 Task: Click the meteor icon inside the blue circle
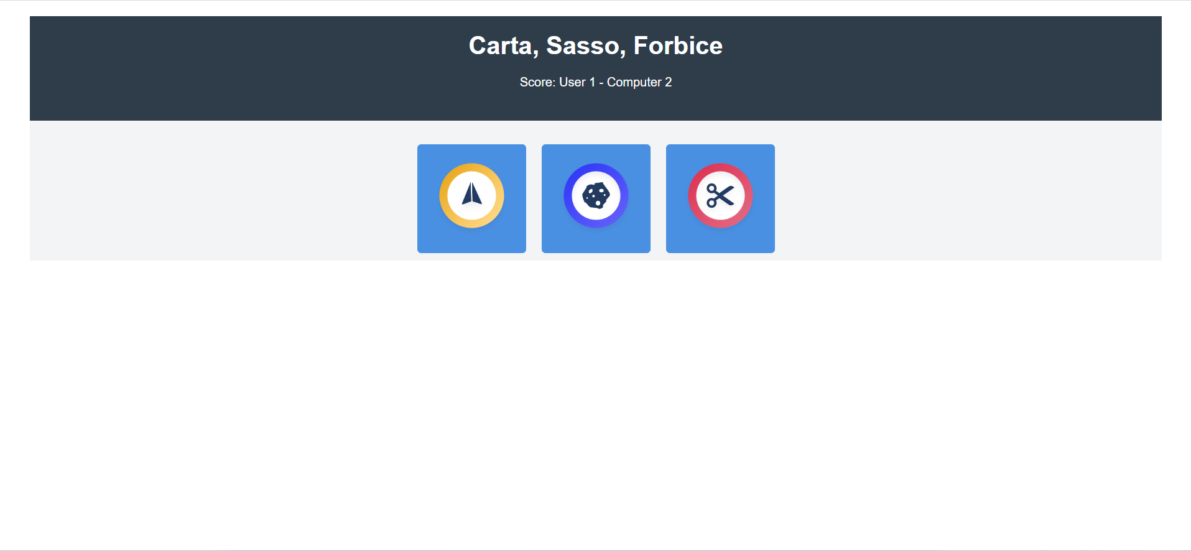pyautogui.click(x=596, y=195)
